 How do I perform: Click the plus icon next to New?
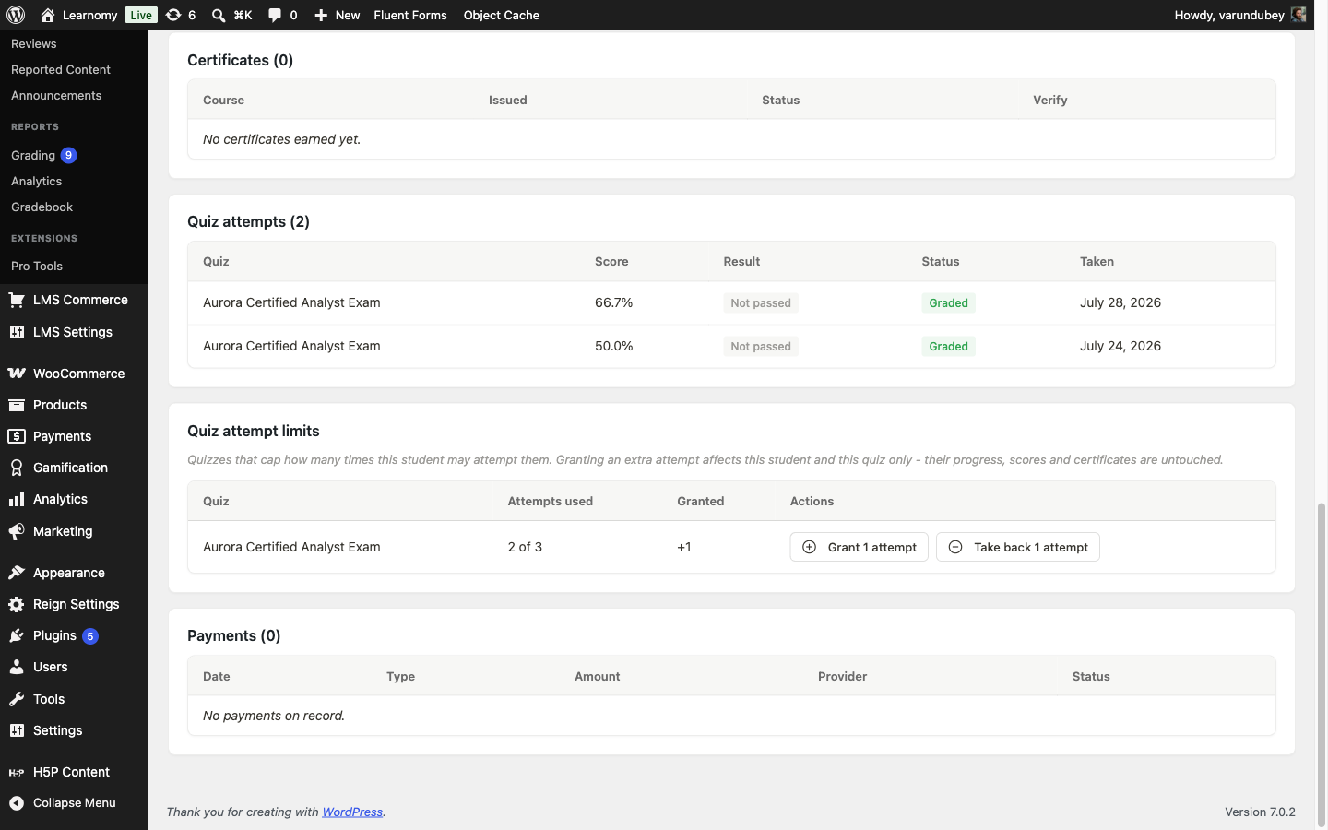click(x=321, y=15)
